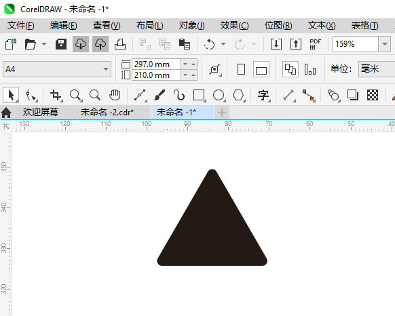Viewport: 395px width, 316px height.
Task: Click the cloud upload icon
Action: [x=100, y=44]
